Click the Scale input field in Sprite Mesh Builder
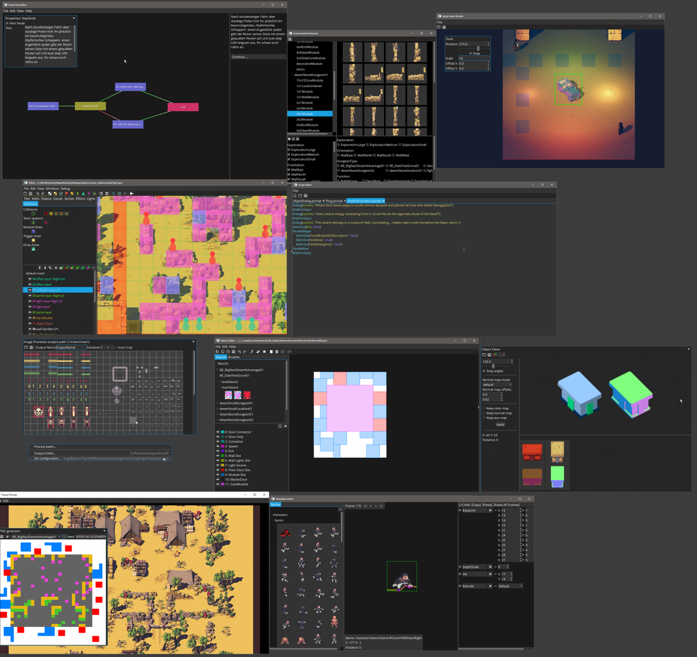Viewport: 697px width, 657px height. tap(474, 58)
